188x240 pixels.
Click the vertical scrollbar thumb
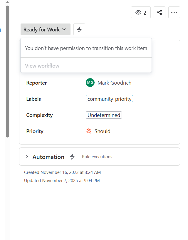tap(7, 71)
